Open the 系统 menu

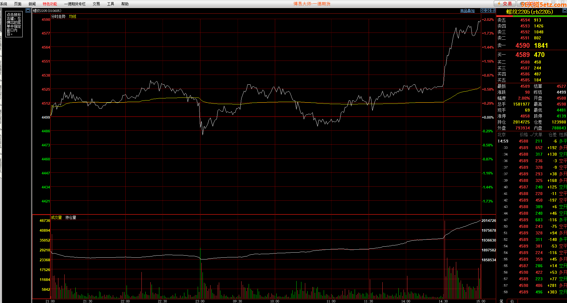coord(4,4)
